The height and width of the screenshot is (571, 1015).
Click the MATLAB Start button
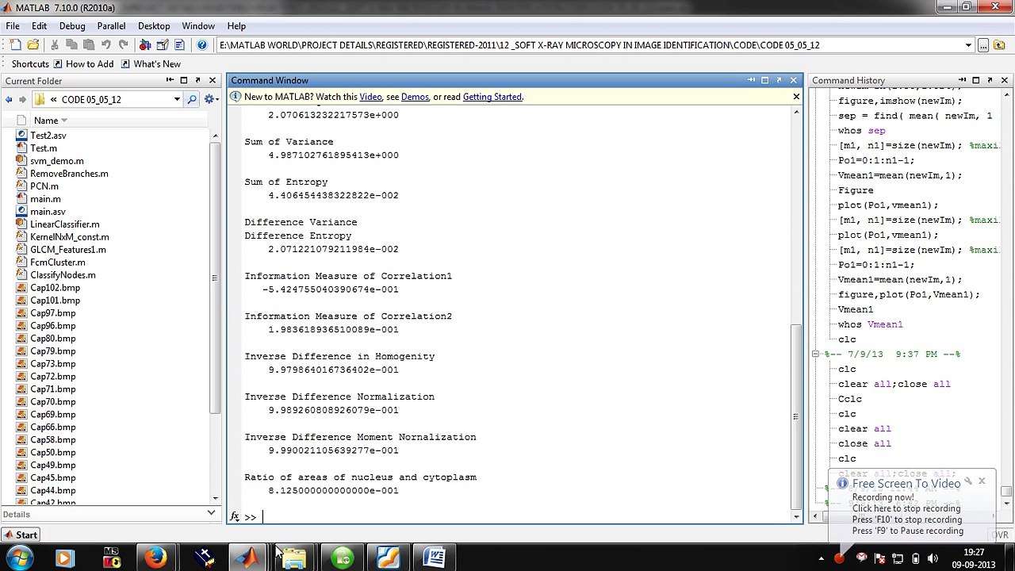point(21,535)
